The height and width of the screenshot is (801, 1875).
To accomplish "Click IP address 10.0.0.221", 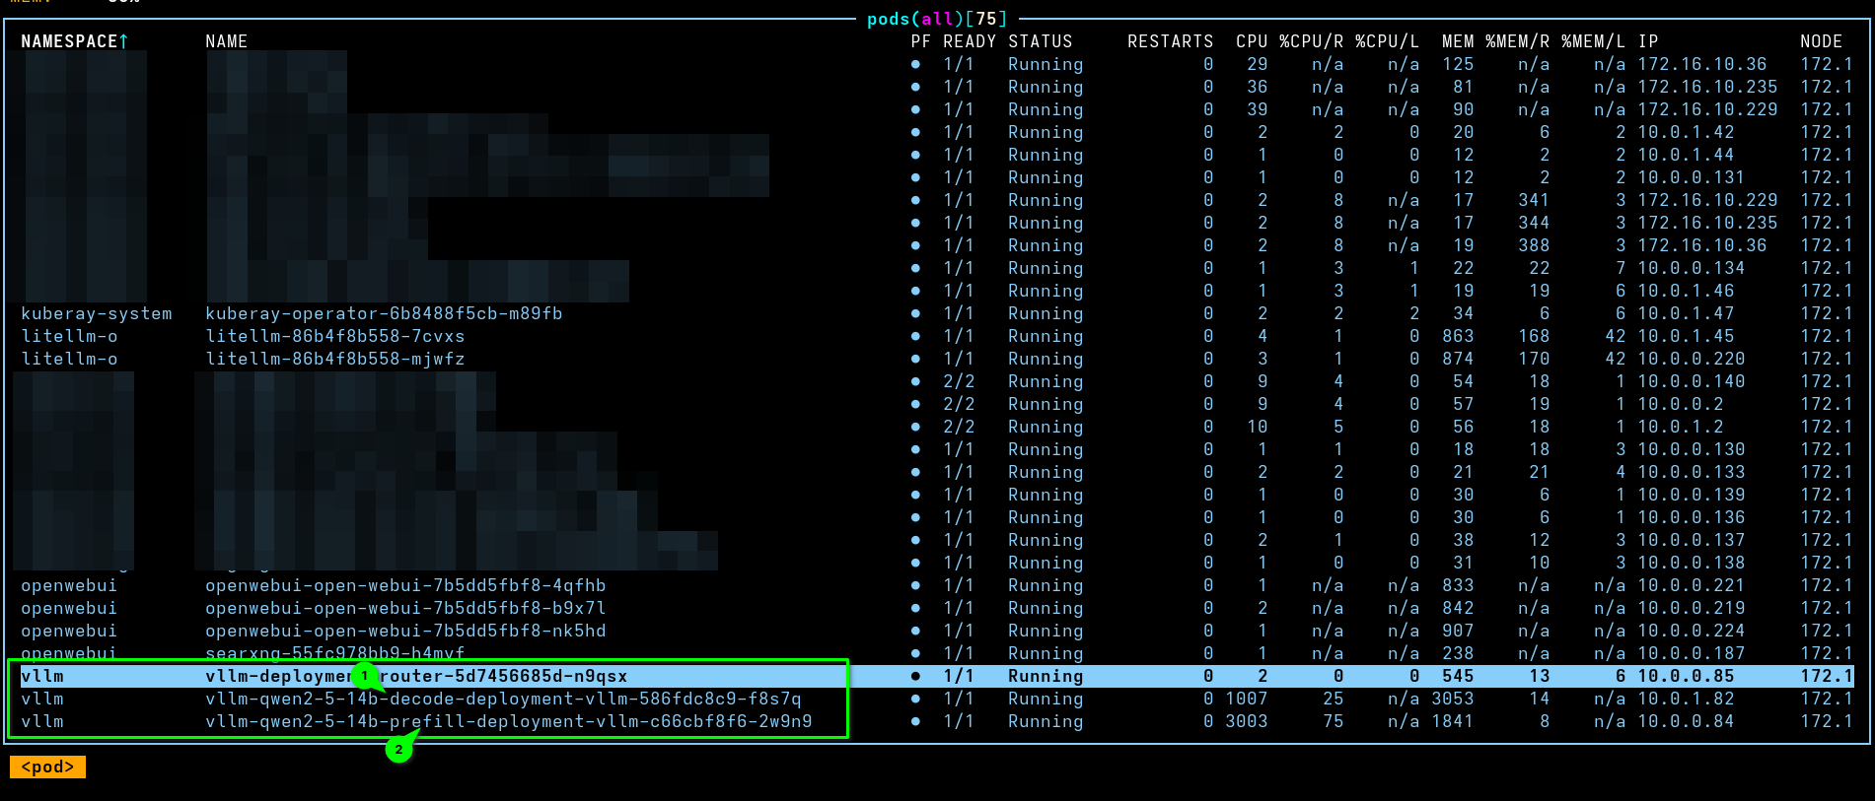I will [x=1692, y=585].
